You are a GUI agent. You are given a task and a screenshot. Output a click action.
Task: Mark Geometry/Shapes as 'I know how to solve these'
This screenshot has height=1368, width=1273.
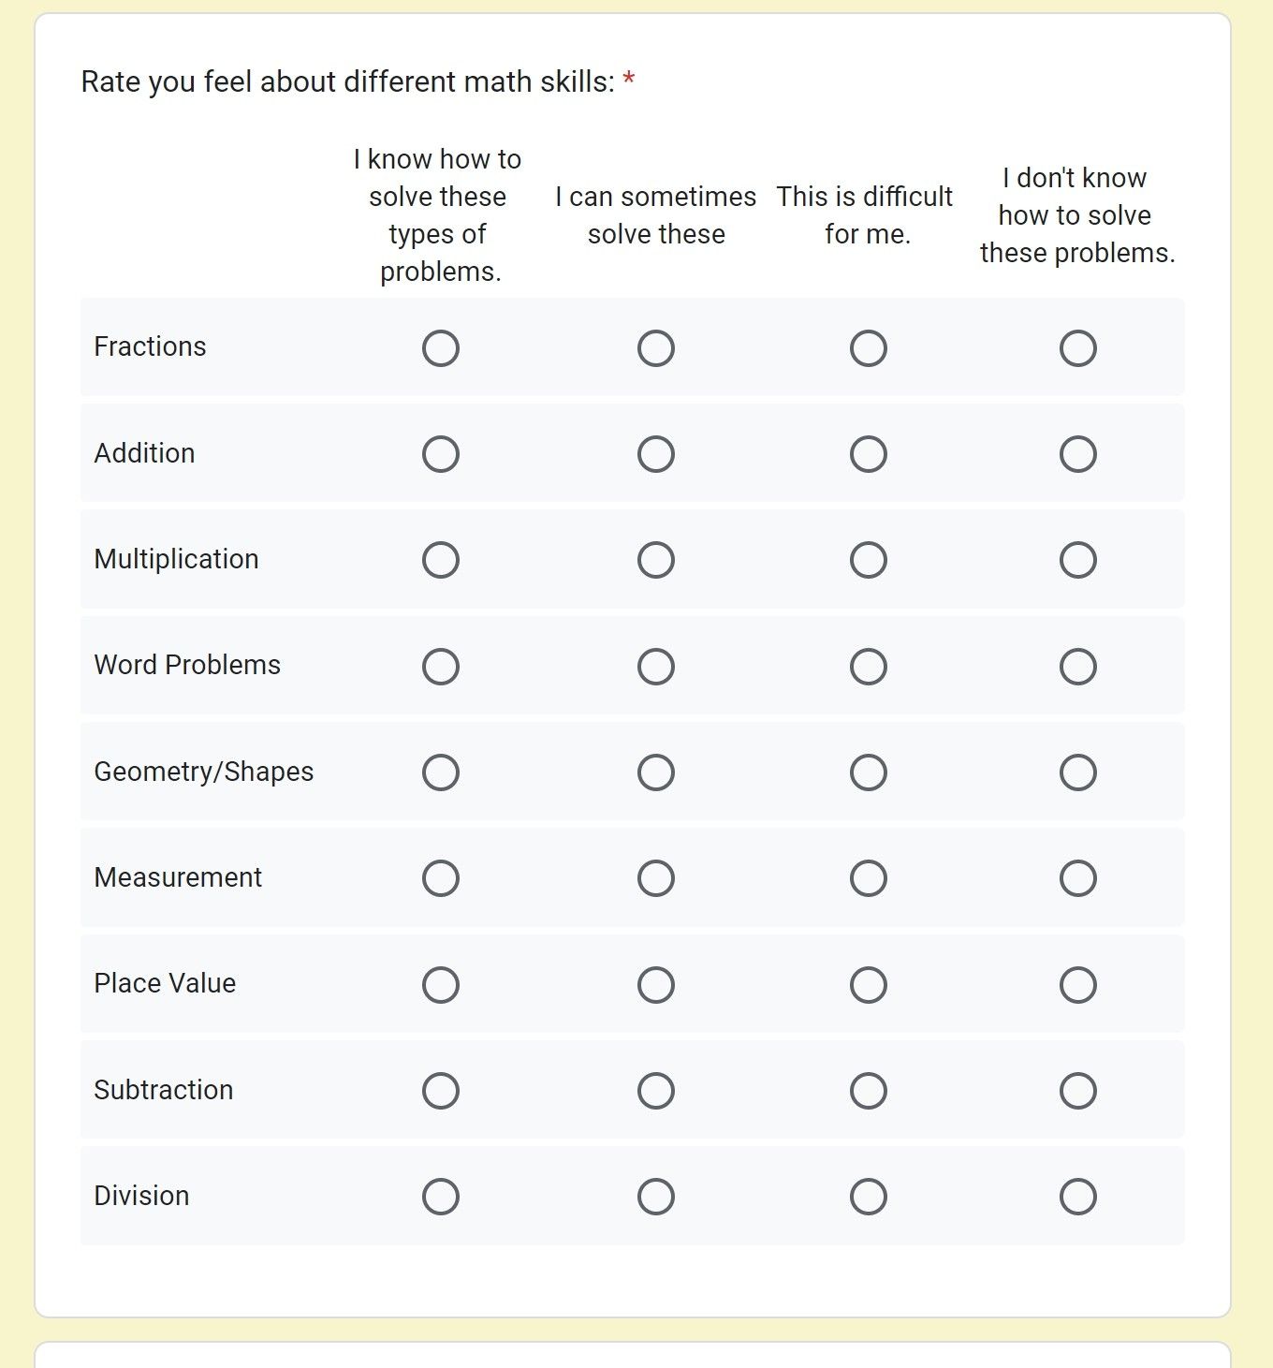[440, 772]
